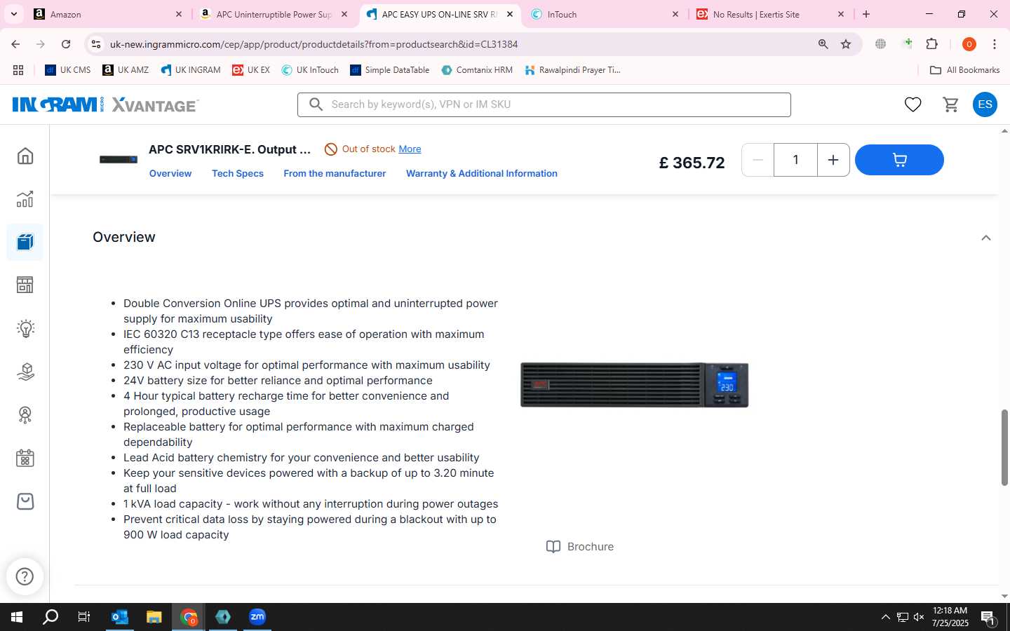Bookmark this page with the star icon
Screen dimensions: 1010x631
tap(846, 44)
